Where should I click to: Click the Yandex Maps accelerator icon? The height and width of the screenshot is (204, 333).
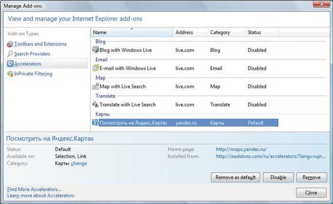(x=96, y=123)
